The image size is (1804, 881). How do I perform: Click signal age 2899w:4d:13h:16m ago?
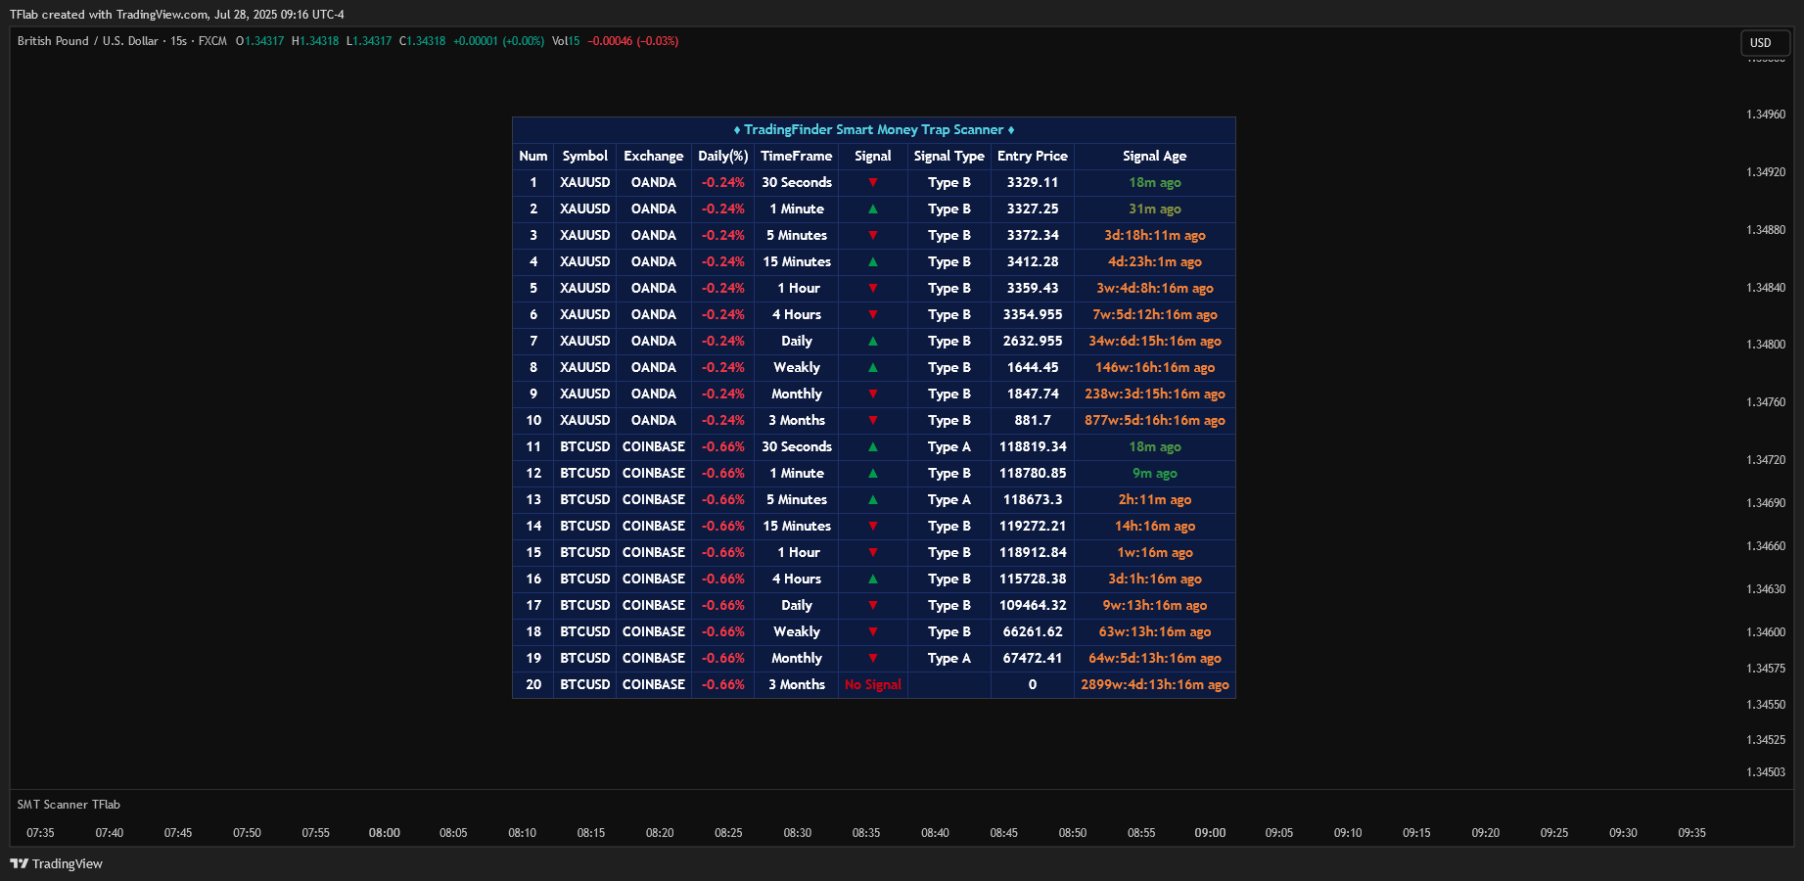point(1155,684)
